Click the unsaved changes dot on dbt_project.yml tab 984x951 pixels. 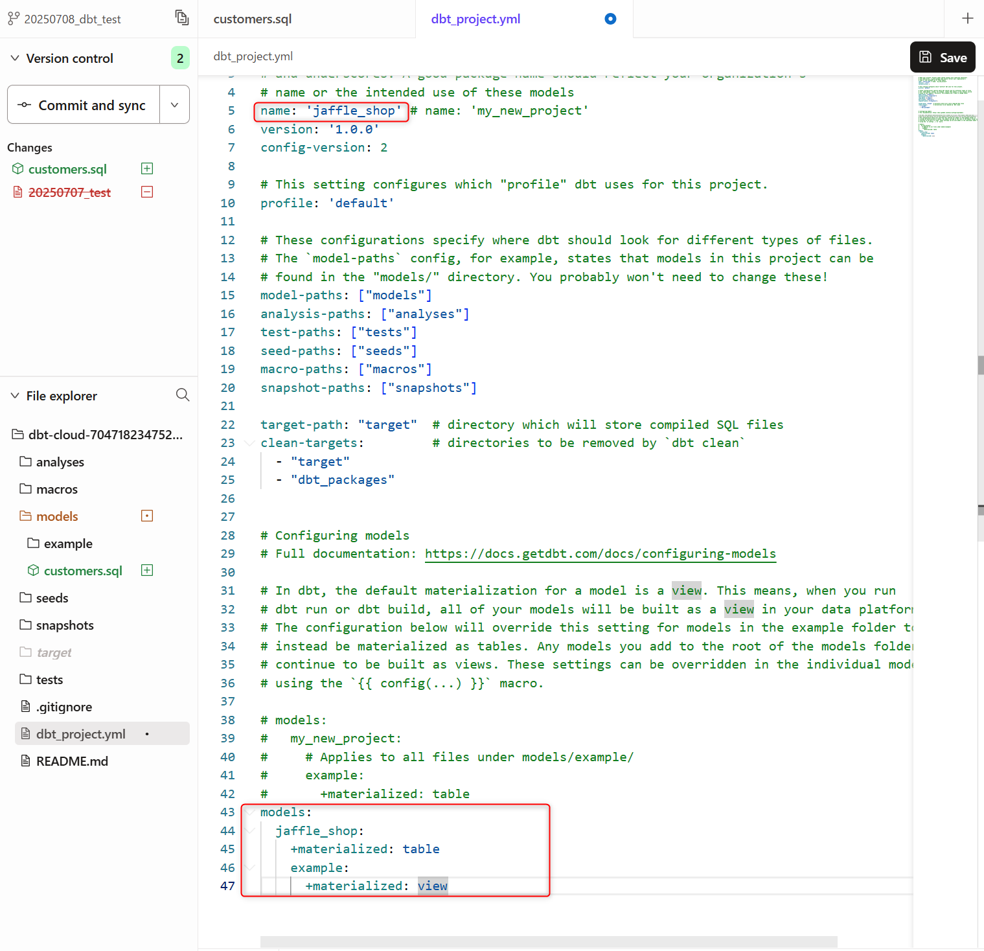coord(610,19)
